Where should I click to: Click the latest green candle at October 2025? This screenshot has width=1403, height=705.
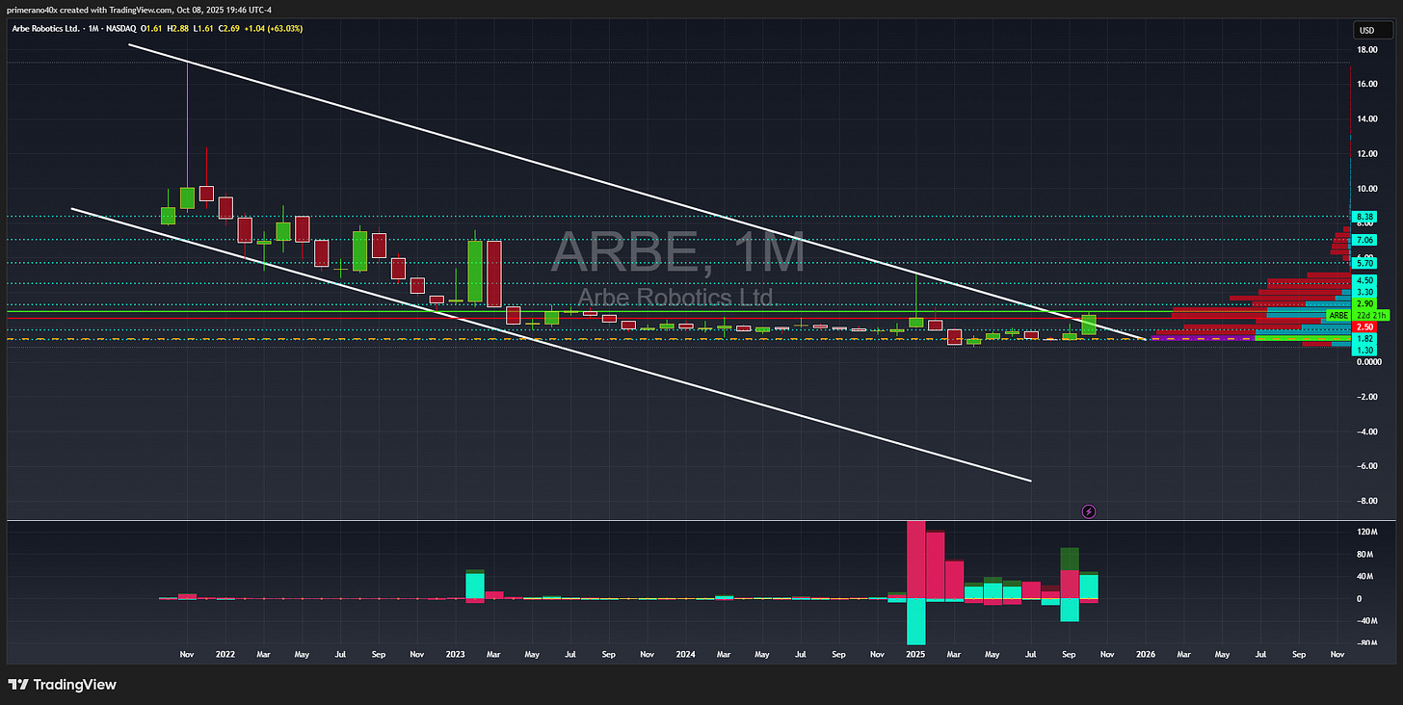1089,325
